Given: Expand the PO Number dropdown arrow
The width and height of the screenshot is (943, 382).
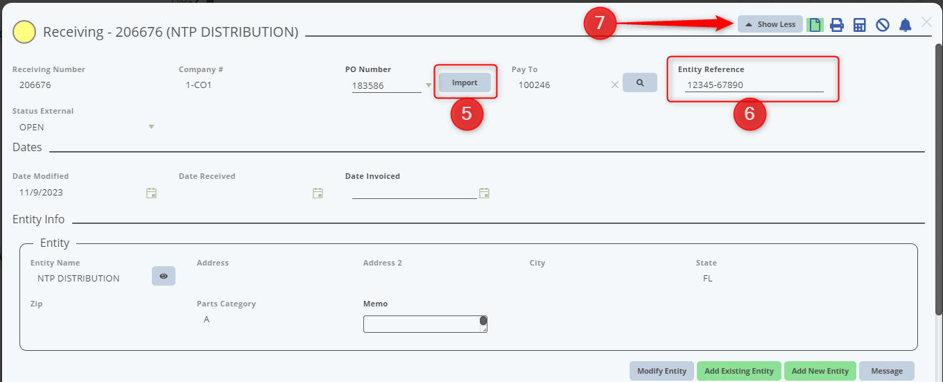Looking at the screenshot, I should click(429, 86).
